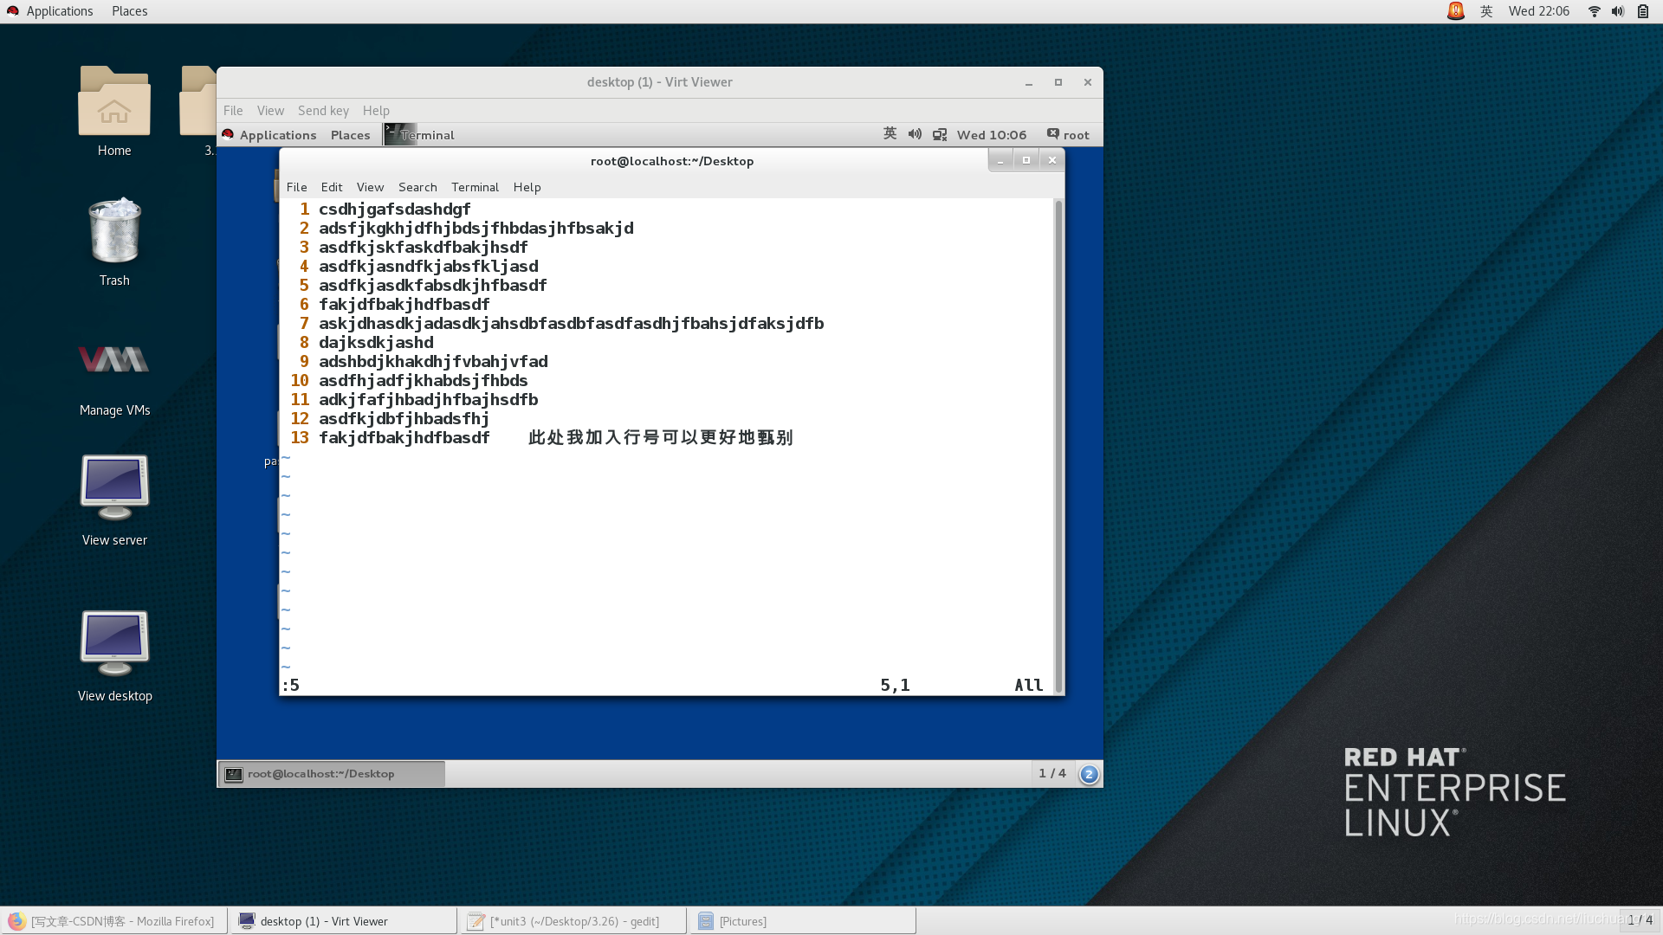Click line 6 text fakjdfbakjhdfbasdf
This screenshot has width=1663, height=935.
pyautogui.click(x=404, y=305)
